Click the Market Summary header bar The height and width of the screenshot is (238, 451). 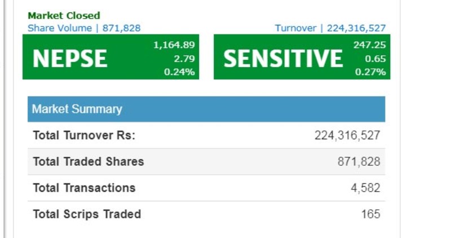coord(206,109)
